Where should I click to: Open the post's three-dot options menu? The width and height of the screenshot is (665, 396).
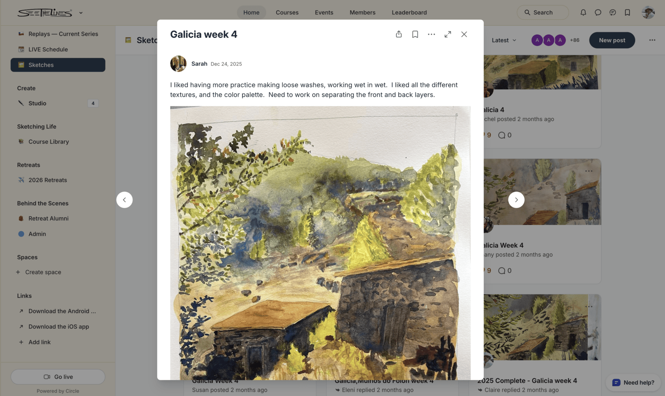click(431, 34)
